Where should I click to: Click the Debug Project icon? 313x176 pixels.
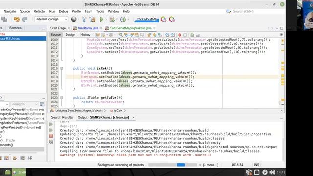tap(112, 19)
